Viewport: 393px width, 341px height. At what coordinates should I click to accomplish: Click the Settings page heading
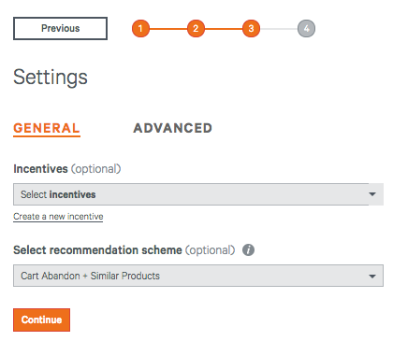51,78
